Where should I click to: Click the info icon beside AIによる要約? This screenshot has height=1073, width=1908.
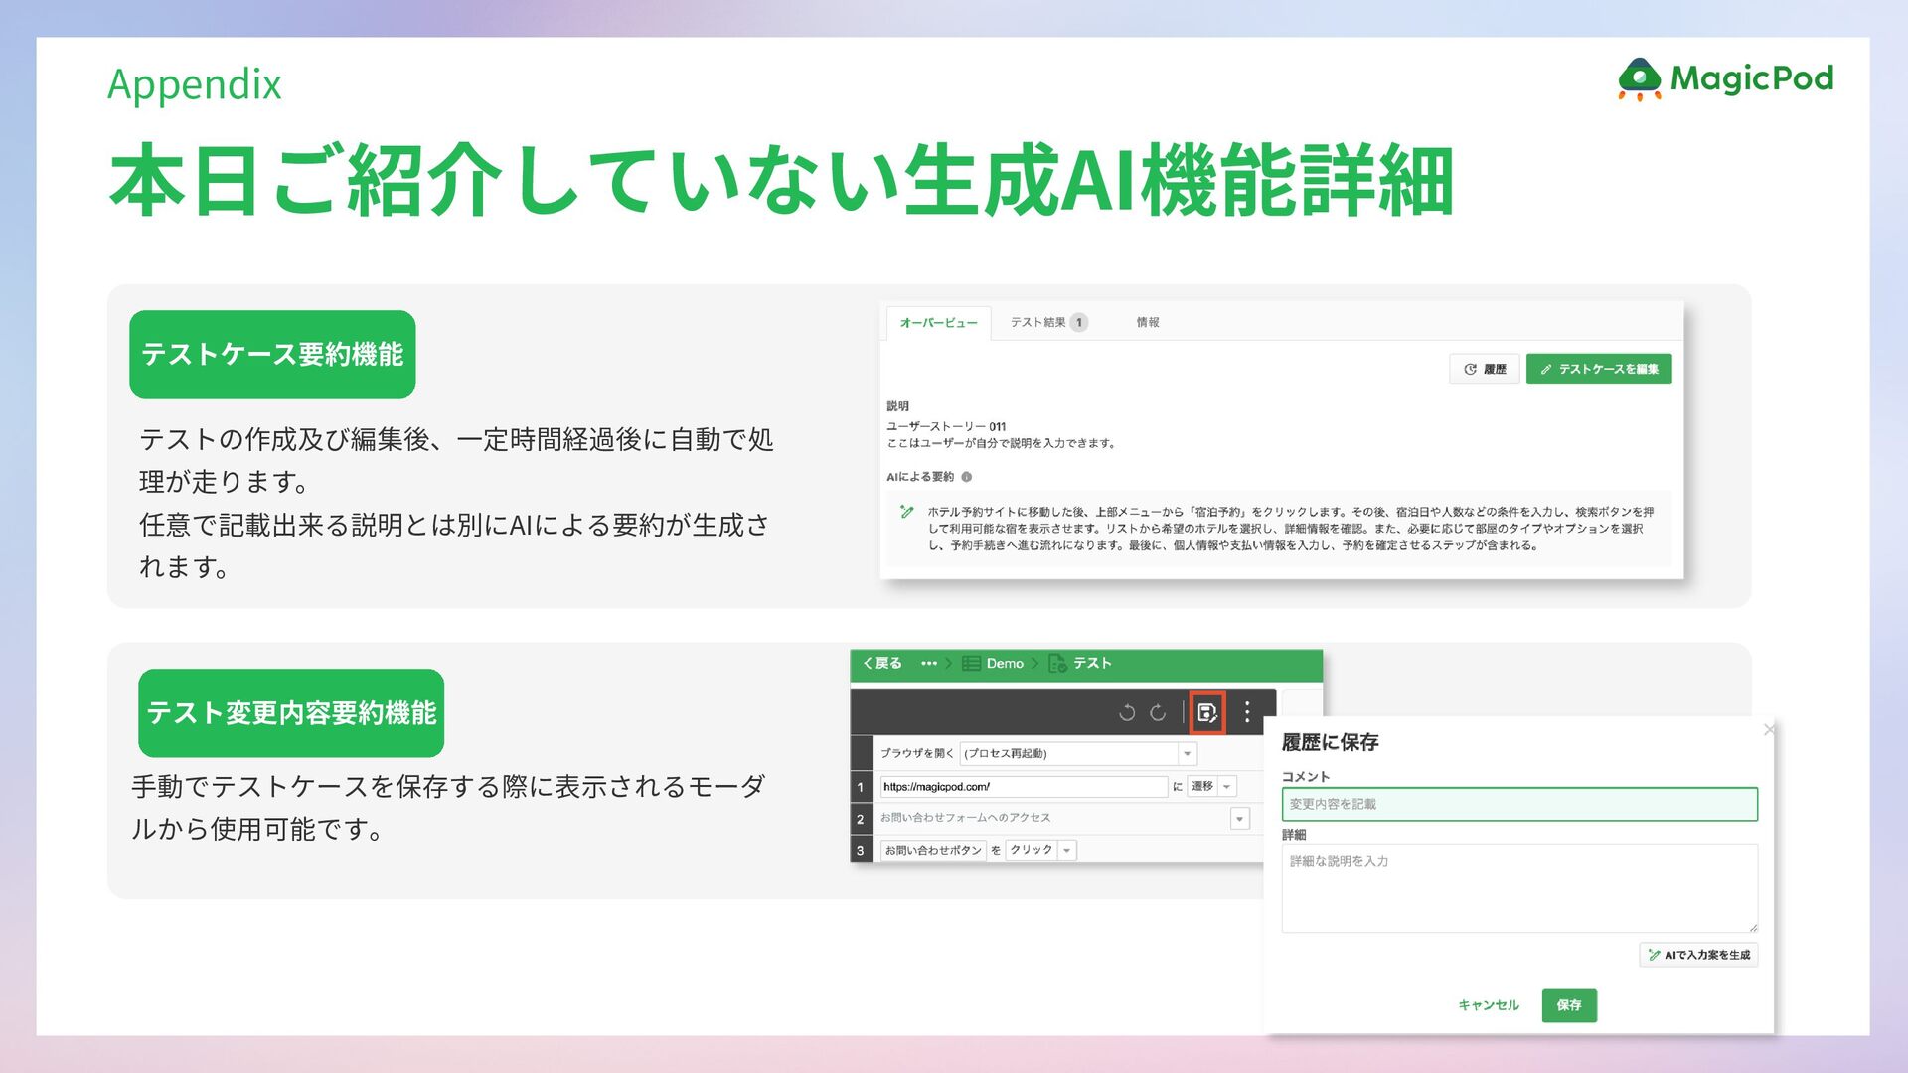click(967, 477)
